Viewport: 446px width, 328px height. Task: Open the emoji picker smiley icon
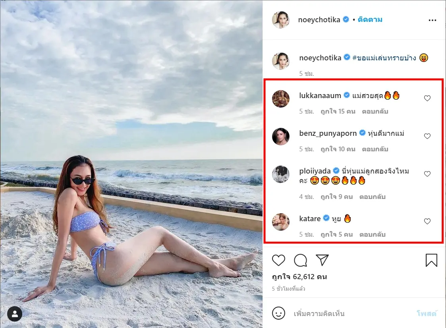279,313
